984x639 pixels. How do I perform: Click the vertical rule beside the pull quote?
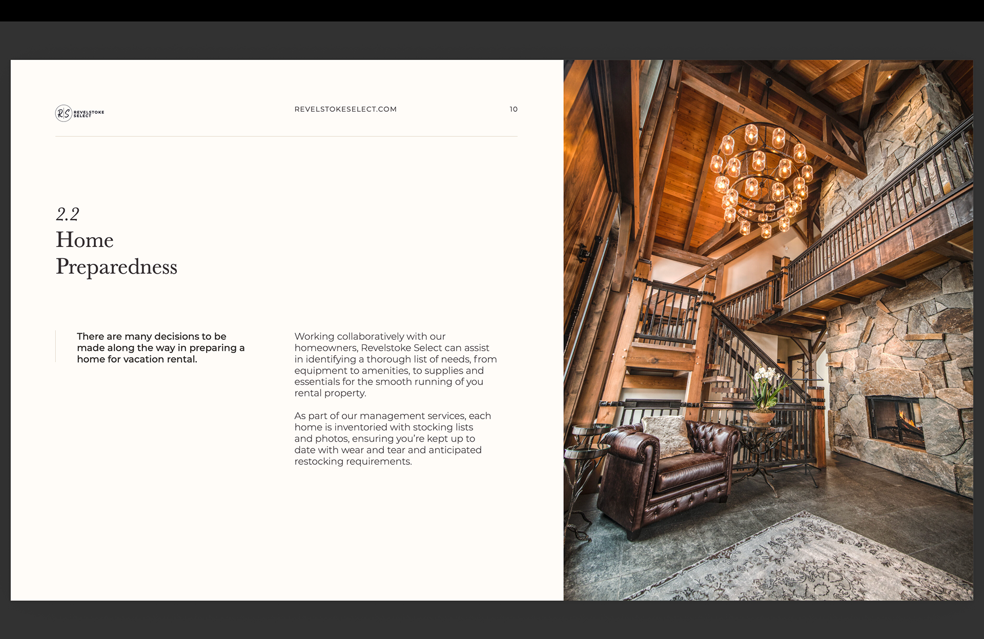(56, 347)
